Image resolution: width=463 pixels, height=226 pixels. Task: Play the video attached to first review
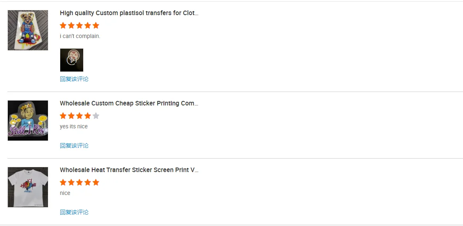click(x=72, y=60)
